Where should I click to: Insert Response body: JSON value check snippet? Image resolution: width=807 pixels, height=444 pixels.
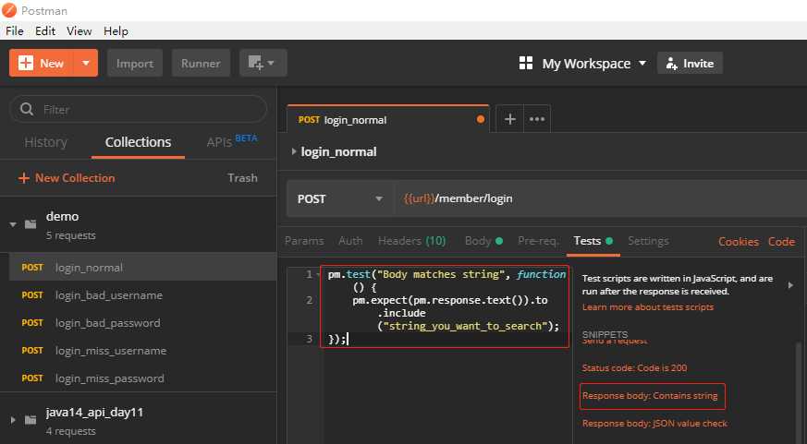tap(654, 424)
